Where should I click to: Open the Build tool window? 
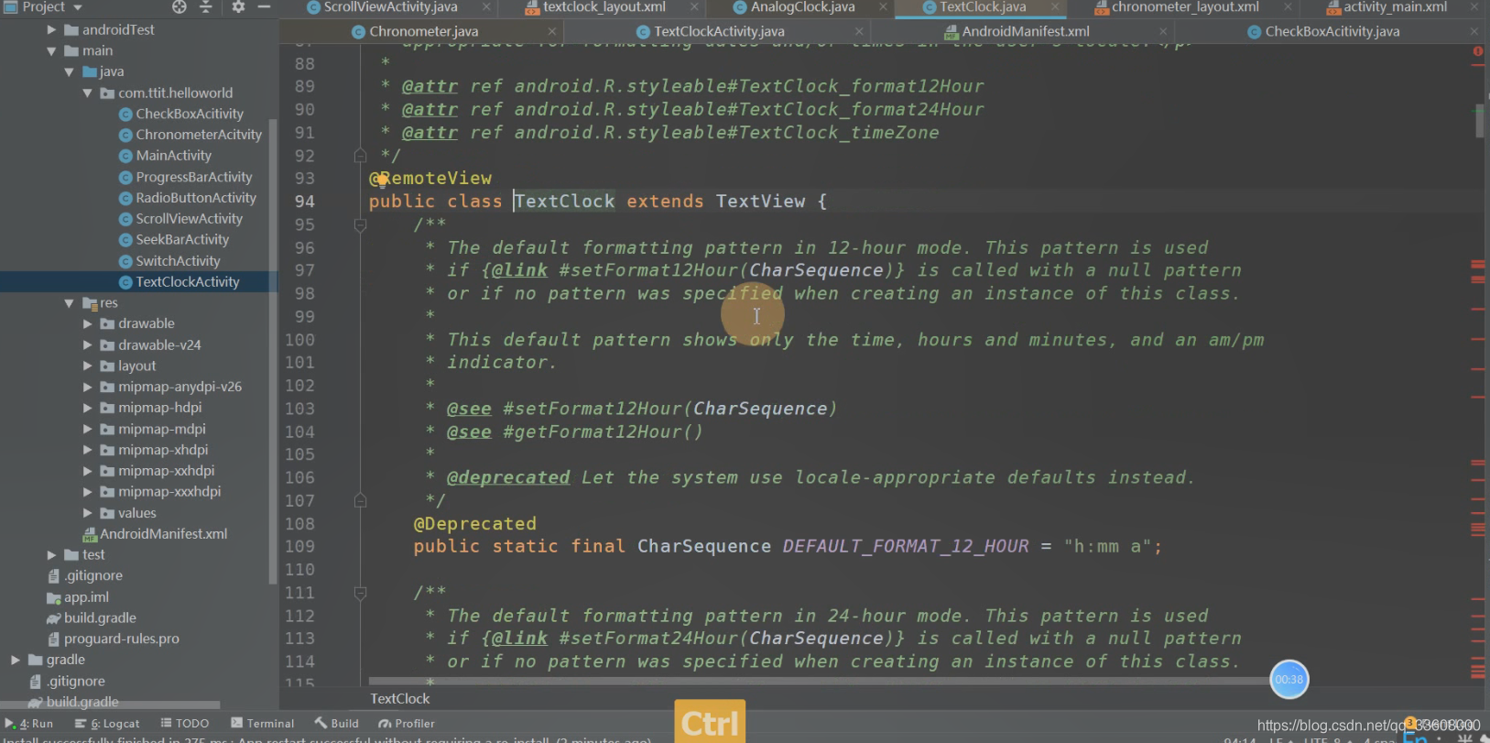[336, 724]
